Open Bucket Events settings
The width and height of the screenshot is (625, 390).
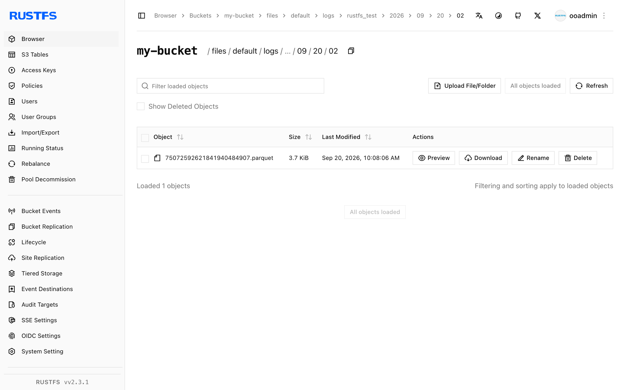[61, 211]
